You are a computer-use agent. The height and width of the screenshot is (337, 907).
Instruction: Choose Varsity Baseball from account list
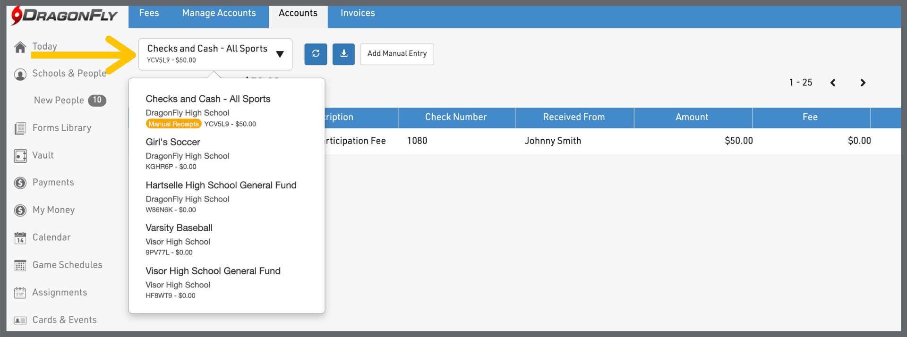[179, 228]
